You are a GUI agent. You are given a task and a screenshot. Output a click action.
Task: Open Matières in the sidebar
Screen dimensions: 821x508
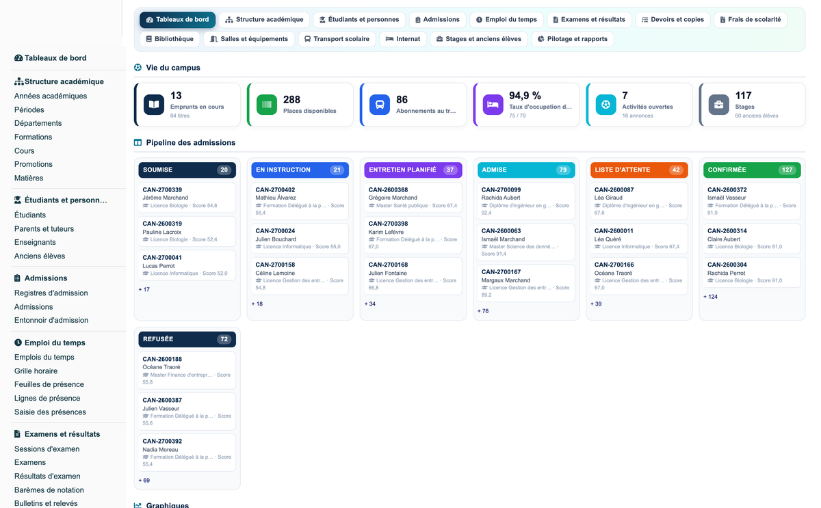(x=29, y=178)
